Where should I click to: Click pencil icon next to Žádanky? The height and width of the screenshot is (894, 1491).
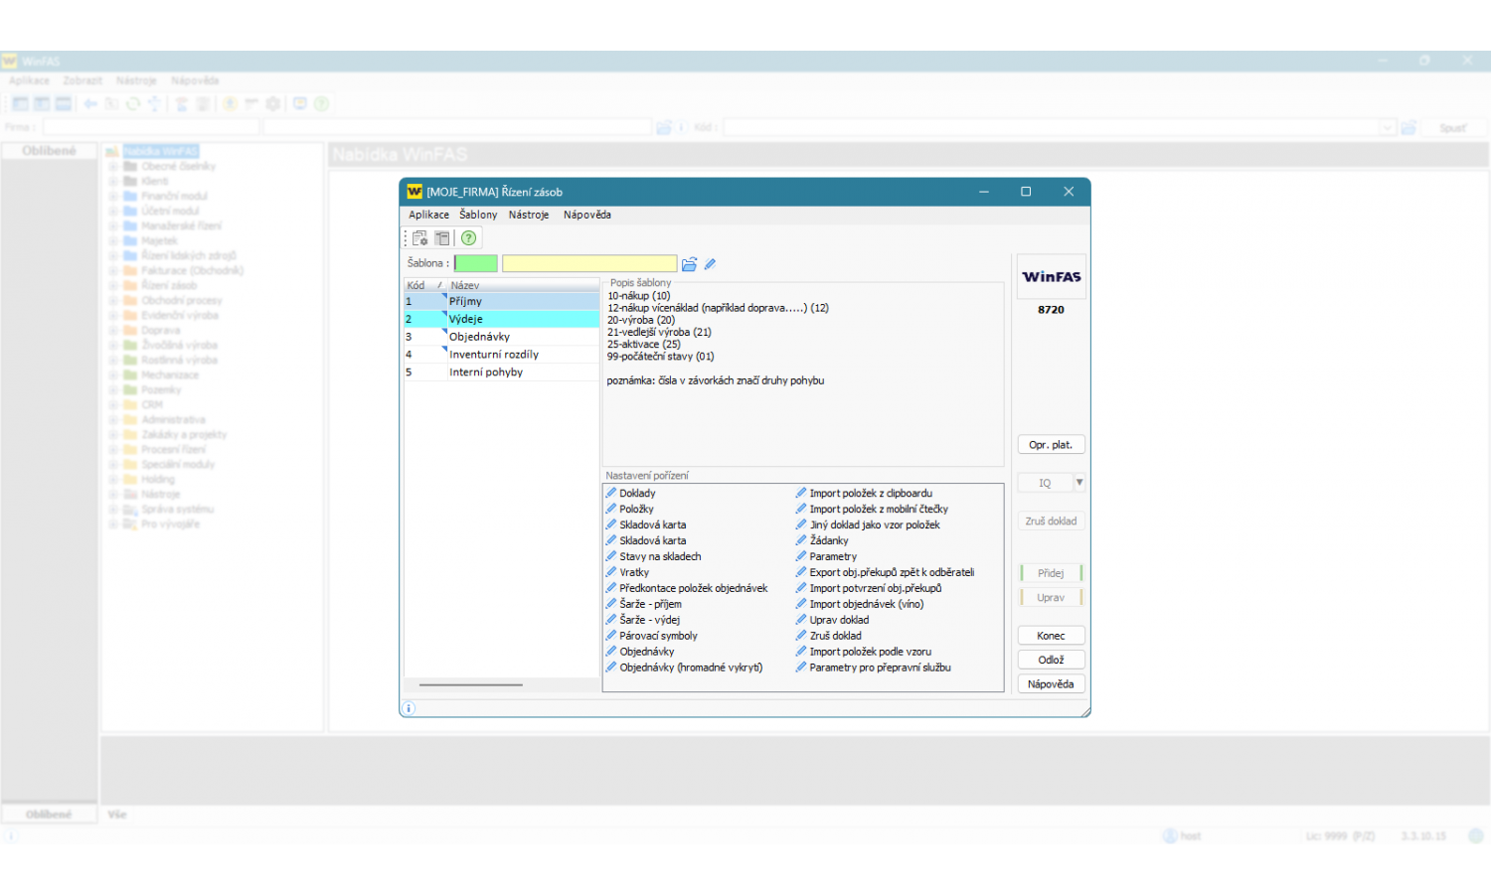click(801, 540)
